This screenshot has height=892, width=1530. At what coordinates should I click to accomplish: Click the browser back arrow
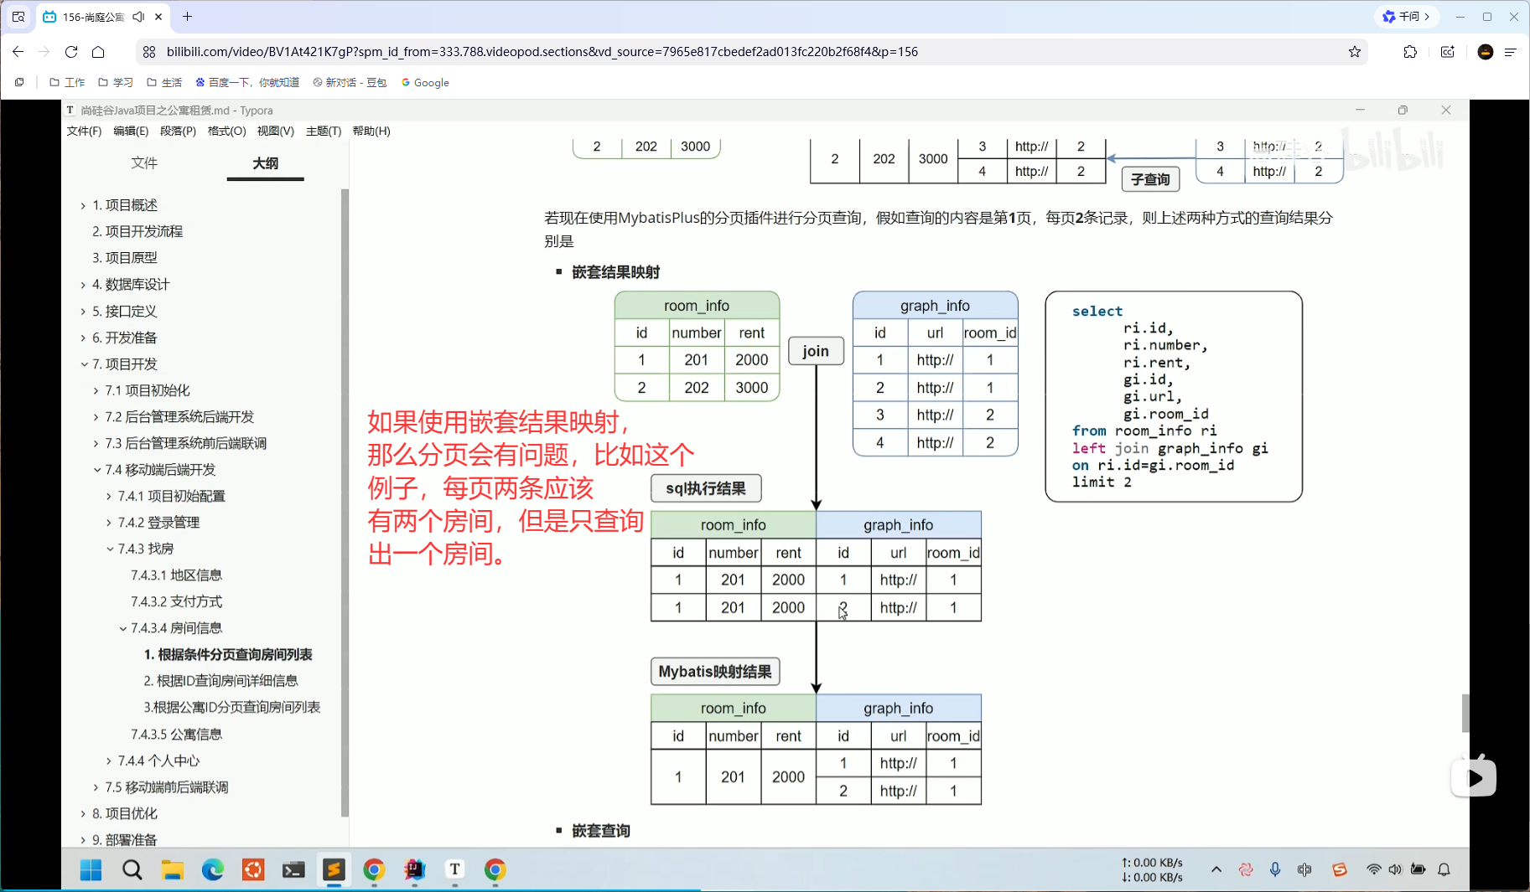[x=18, y=52]
